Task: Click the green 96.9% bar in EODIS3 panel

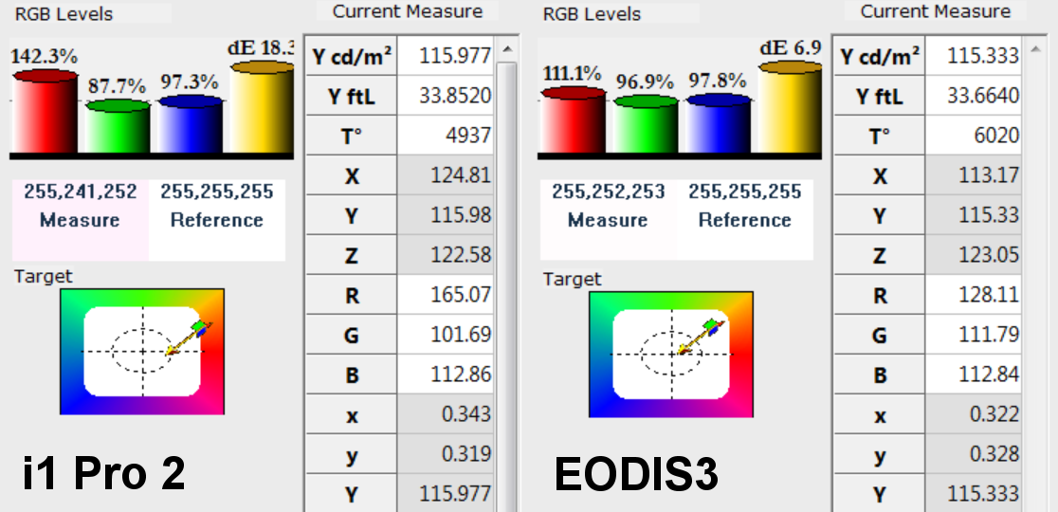Action: coord(646,123)
